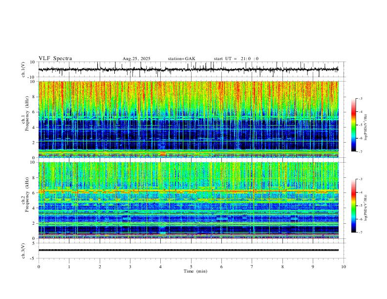Click the ch.1 PSD color scale bar

[x=353, y=125]
